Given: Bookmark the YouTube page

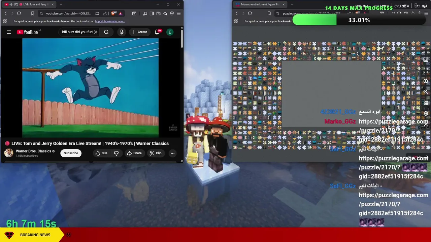Looking at the screenshot, I should (32, 13).
